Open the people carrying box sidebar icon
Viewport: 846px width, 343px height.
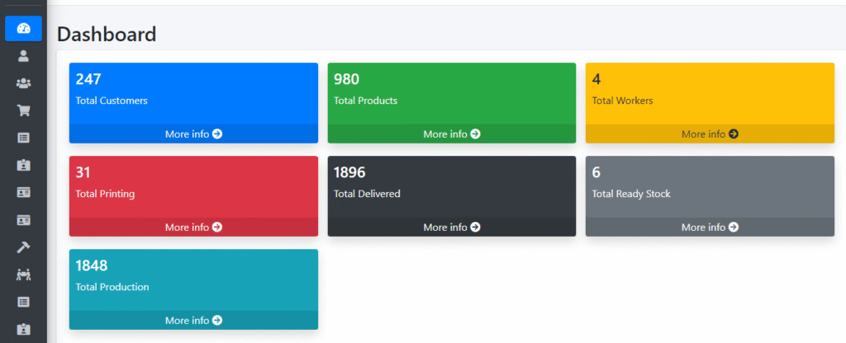[x=24, y=275]
